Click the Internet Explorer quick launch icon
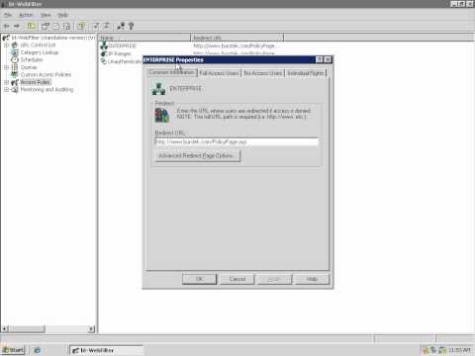The height and width of the screenshot is (356, 475). tap(37, 350)
